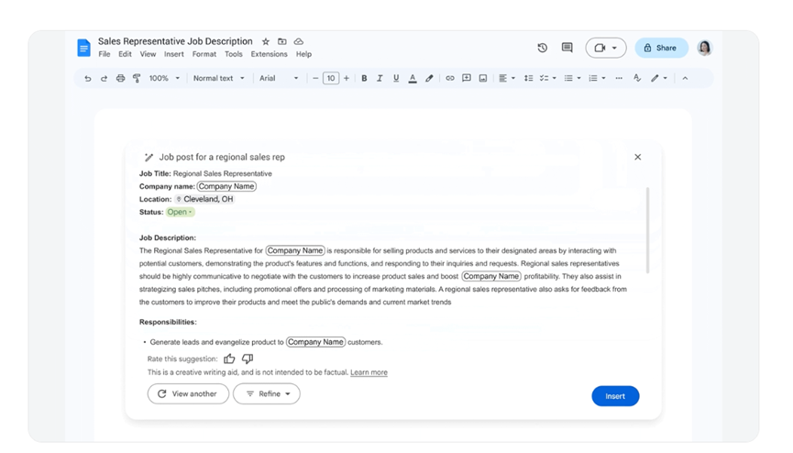Click the Company Name chip before 'profitability'
Viewport: 793px width, 453px height.
pos(491,276)
